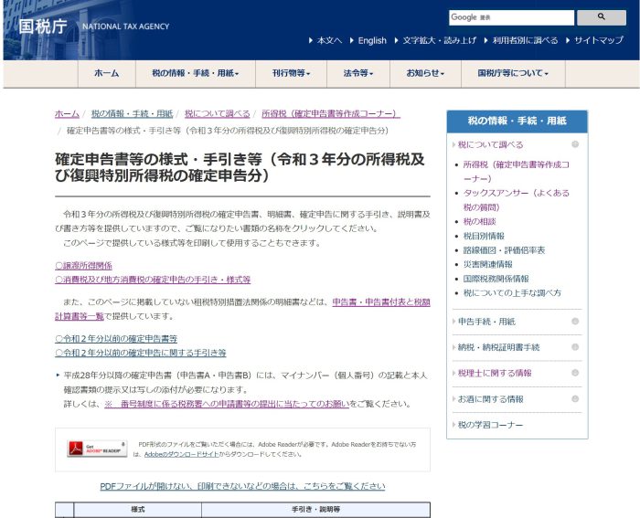Screen dimensions: 640x518
Task: Click 税について調べる breadcrumb link
Action: (x=218, y=114)
